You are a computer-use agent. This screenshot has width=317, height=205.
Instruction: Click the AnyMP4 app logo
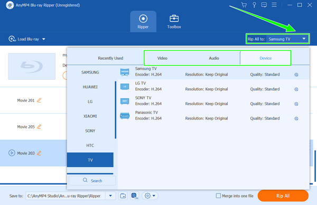tap(10, 5)
